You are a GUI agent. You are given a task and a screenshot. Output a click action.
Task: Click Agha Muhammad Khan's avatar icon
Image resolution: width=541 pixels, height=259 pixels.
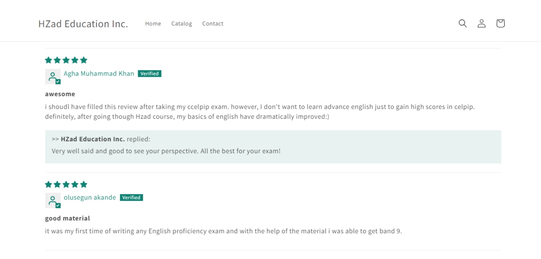point(53,76)
